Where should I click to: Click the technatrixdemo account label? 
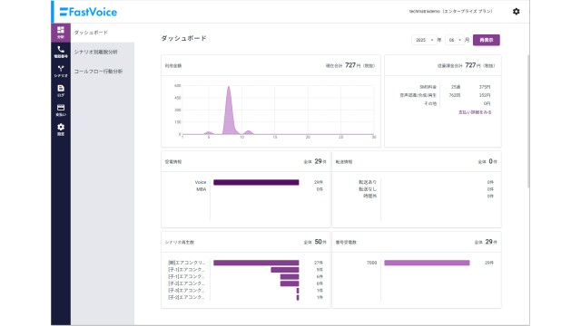(x=450, y=12)
